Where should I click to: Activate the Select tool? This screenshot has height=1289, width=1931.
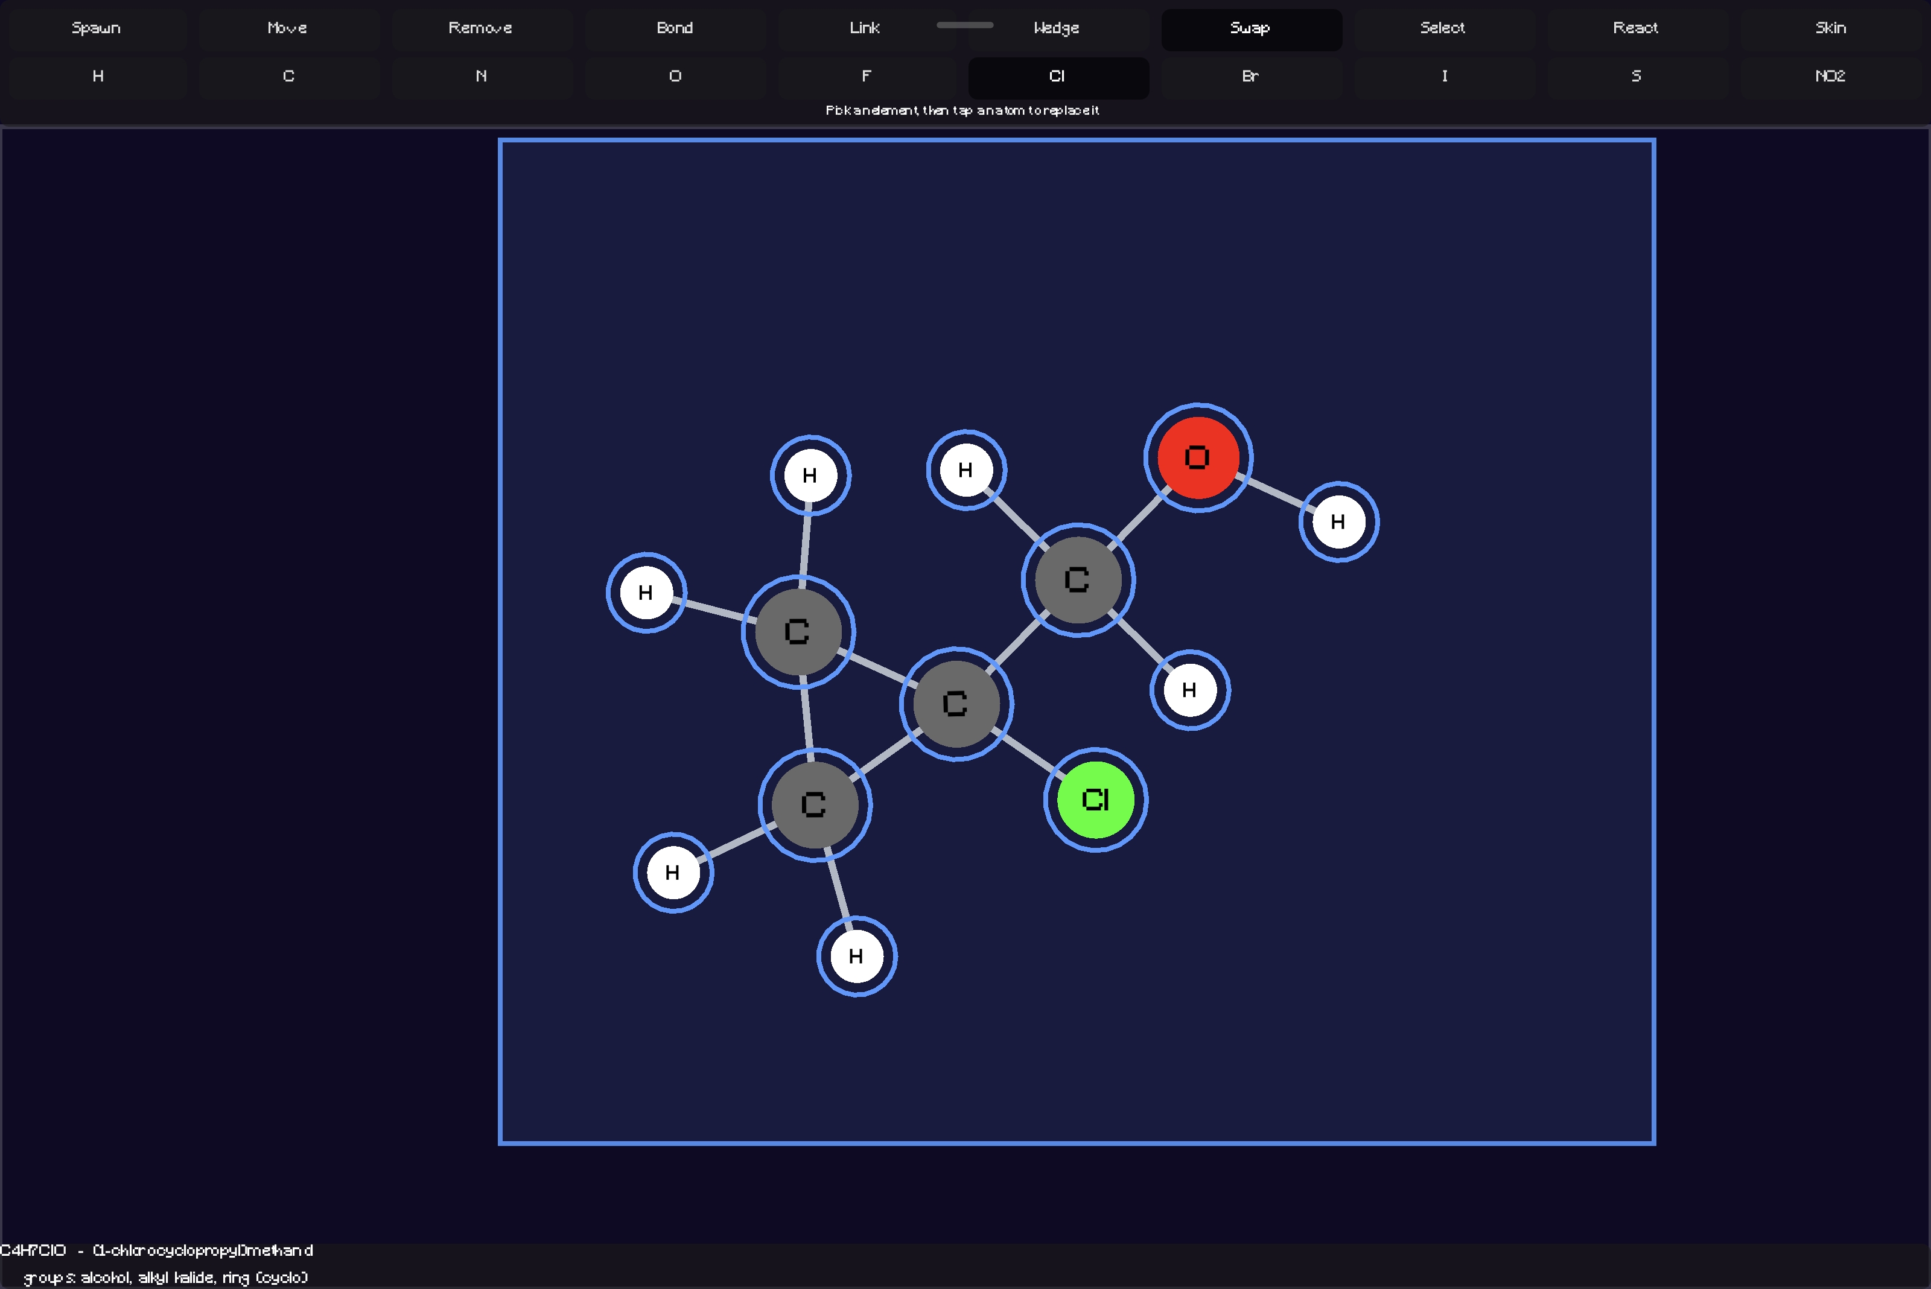[1445, 29]
